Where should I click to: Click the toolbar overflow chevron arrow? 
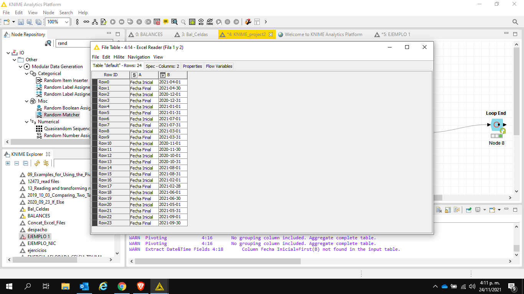(x=266, y=22)
